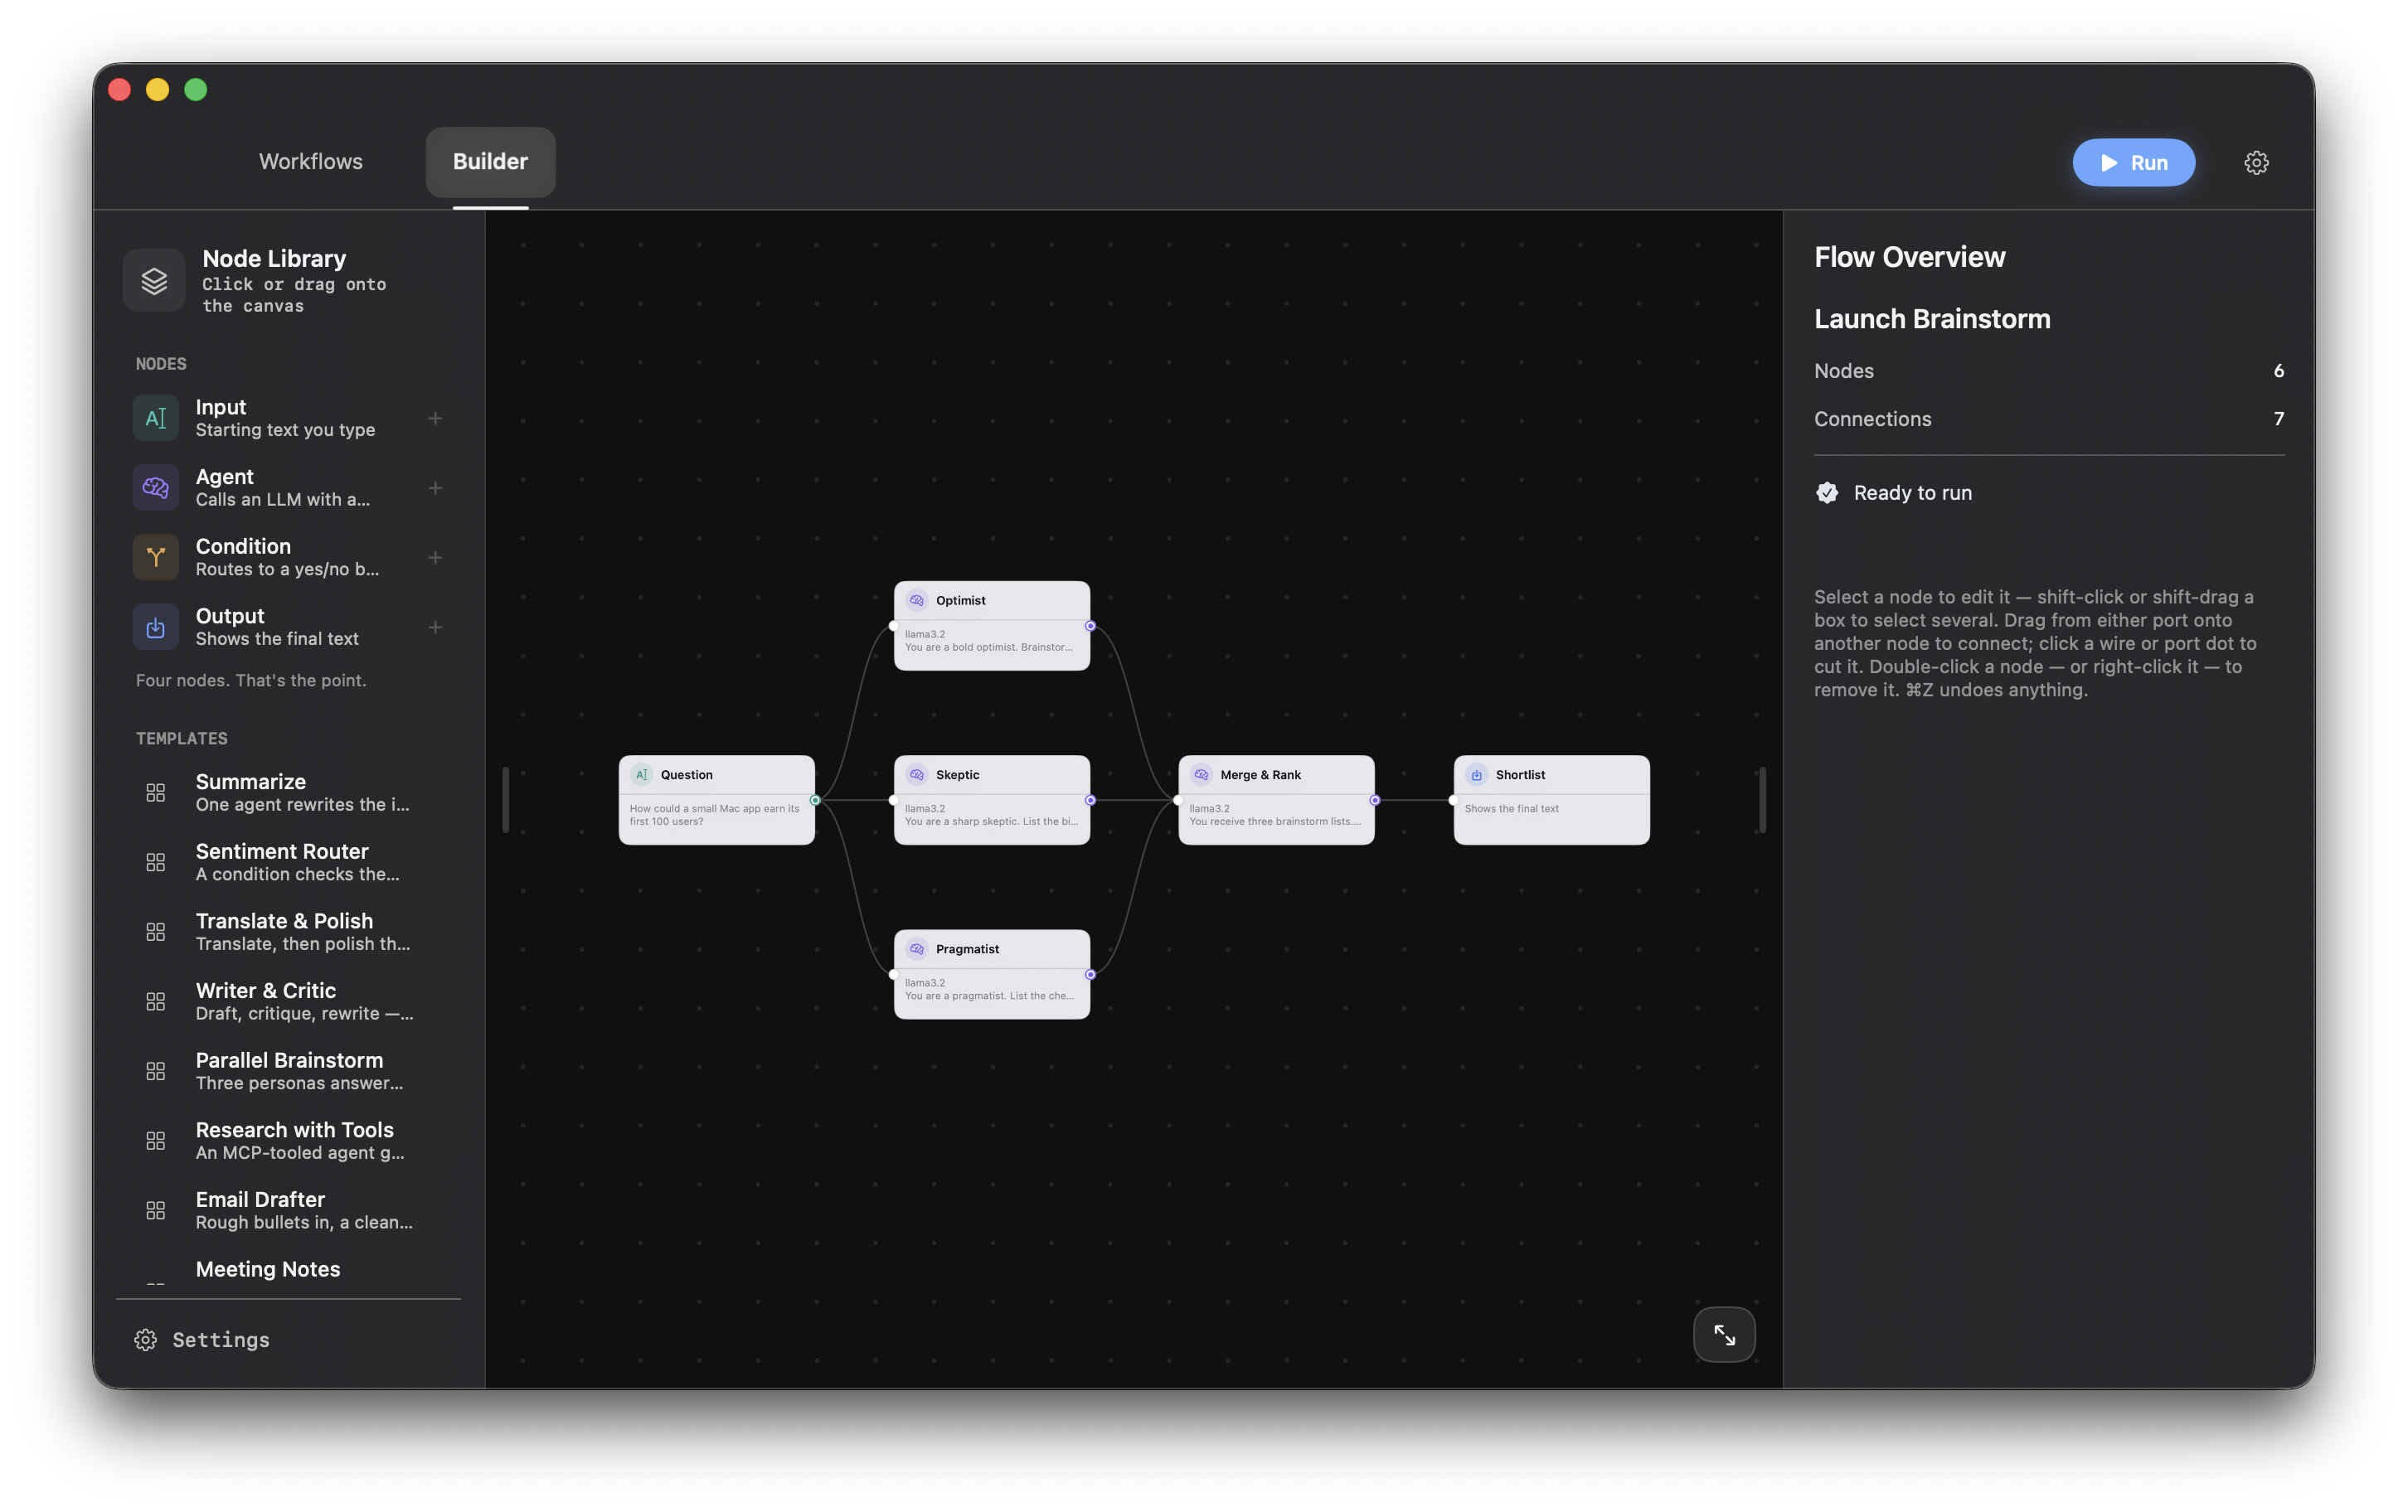
Task: Click the Research with Tools grid icon
Action: pyautogui.click(x=156, y=1140)
